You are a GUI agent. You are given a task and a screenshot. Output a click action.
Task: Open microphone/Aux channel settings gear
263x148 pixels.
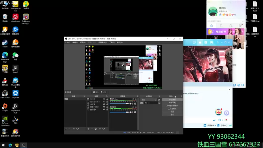(135, 104)
